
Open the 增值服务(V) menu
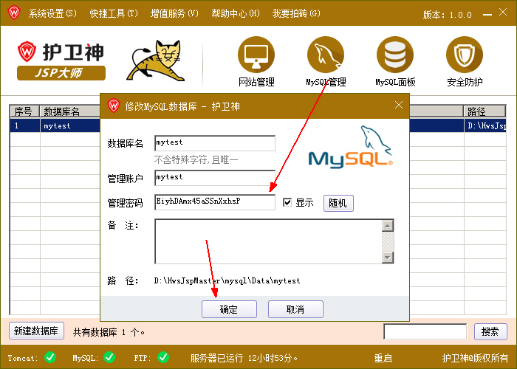(174, 13)
